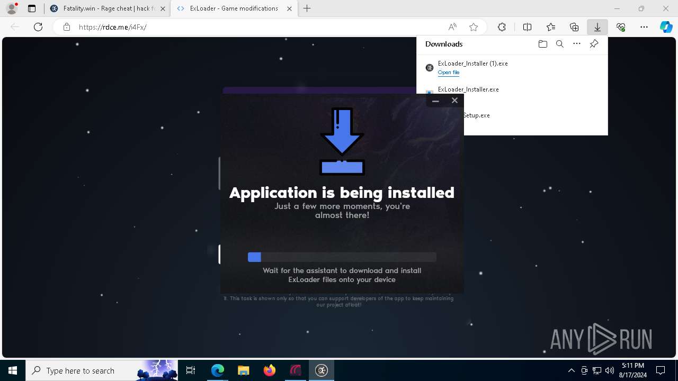Open more options in Downloads panel
Screen dimensions: 678x381
pyautogui.click(x=577, y=44)
